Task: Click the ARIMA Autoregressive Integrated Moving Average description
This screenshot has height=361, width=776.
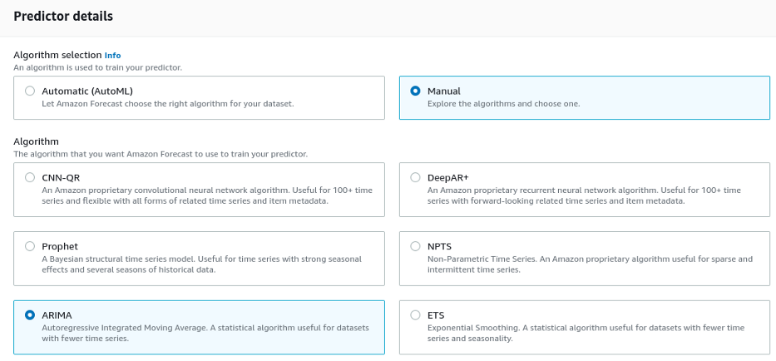Action: [x=205, y=334]
